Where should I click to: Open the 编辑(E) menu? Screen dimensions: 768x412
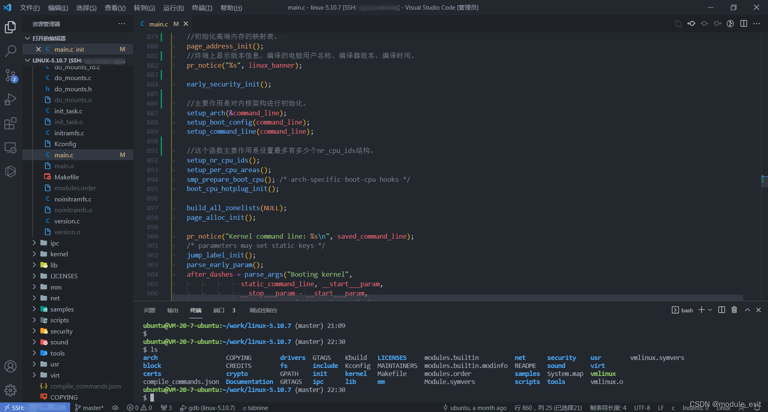(58, 8)
